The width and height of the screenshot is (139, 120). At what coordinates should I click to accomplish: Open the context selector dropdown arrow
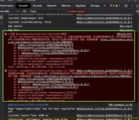pyautogui.click(x=18, y=11)
